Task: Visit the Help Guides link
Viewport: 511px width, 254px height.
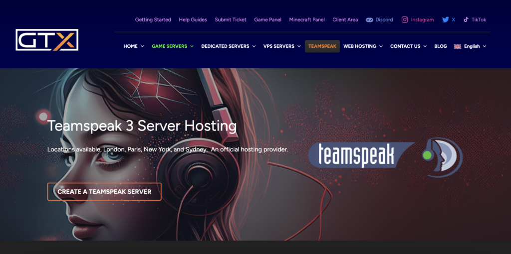Action: coord(192,20)
